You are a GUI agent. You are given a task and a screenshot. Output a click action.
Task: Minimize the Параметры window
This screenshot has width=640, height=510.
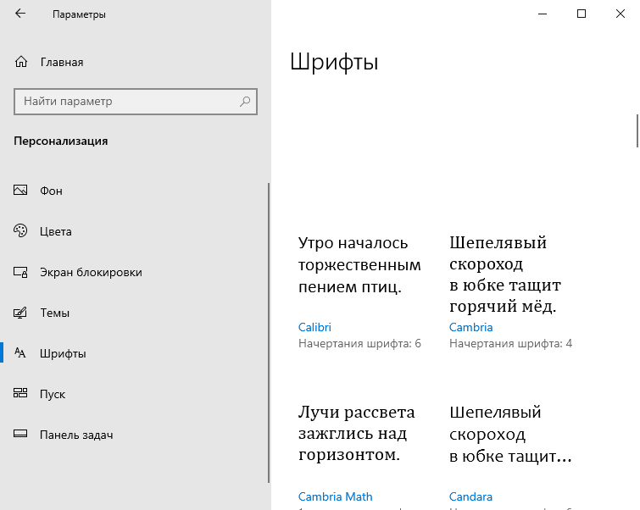[543, 14]
